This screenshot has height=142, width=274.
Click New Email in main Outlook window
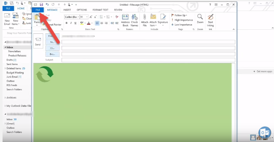7,19
